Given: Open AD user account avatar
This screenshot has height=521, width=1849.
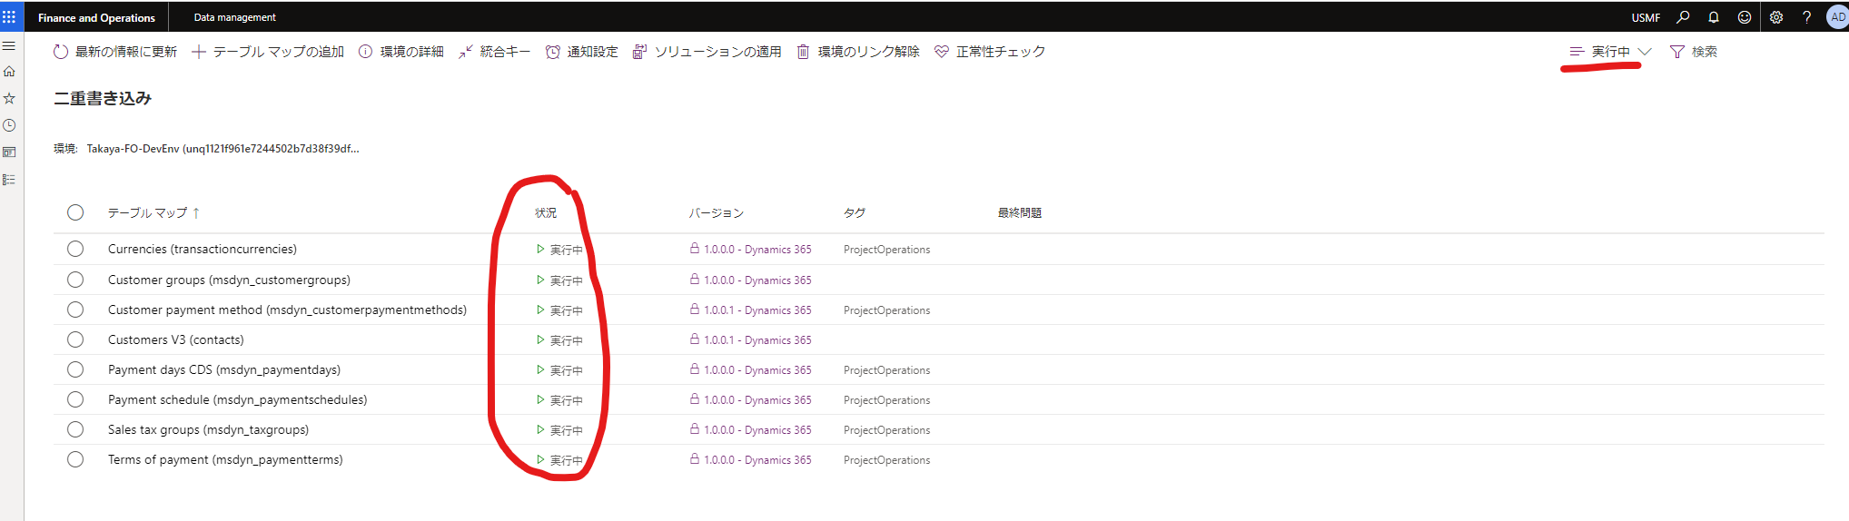Looking at the screenshot, I should click(1836, 17).
